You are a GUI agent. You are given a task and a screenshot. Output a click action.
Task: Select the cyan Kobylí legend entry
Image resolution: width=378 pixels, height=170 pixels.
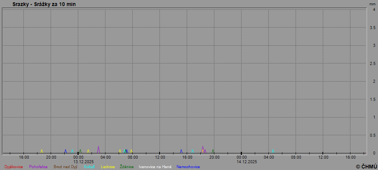pos(89,167)
